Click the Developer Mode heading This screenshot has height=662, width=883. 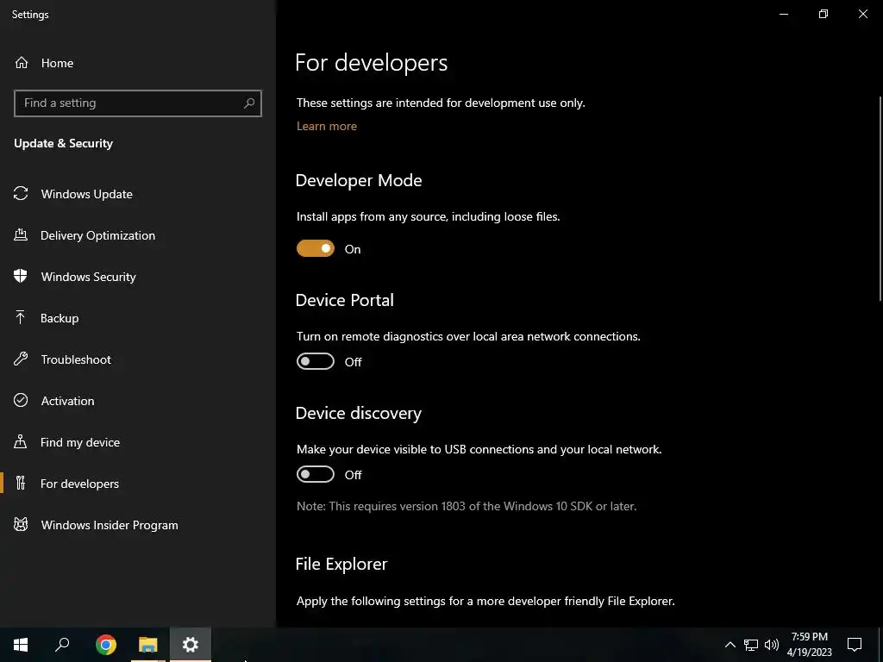click(359, 180)
